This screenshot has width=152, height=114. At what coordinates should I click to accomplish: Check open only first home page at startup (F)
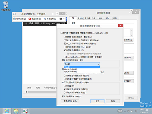65,57
